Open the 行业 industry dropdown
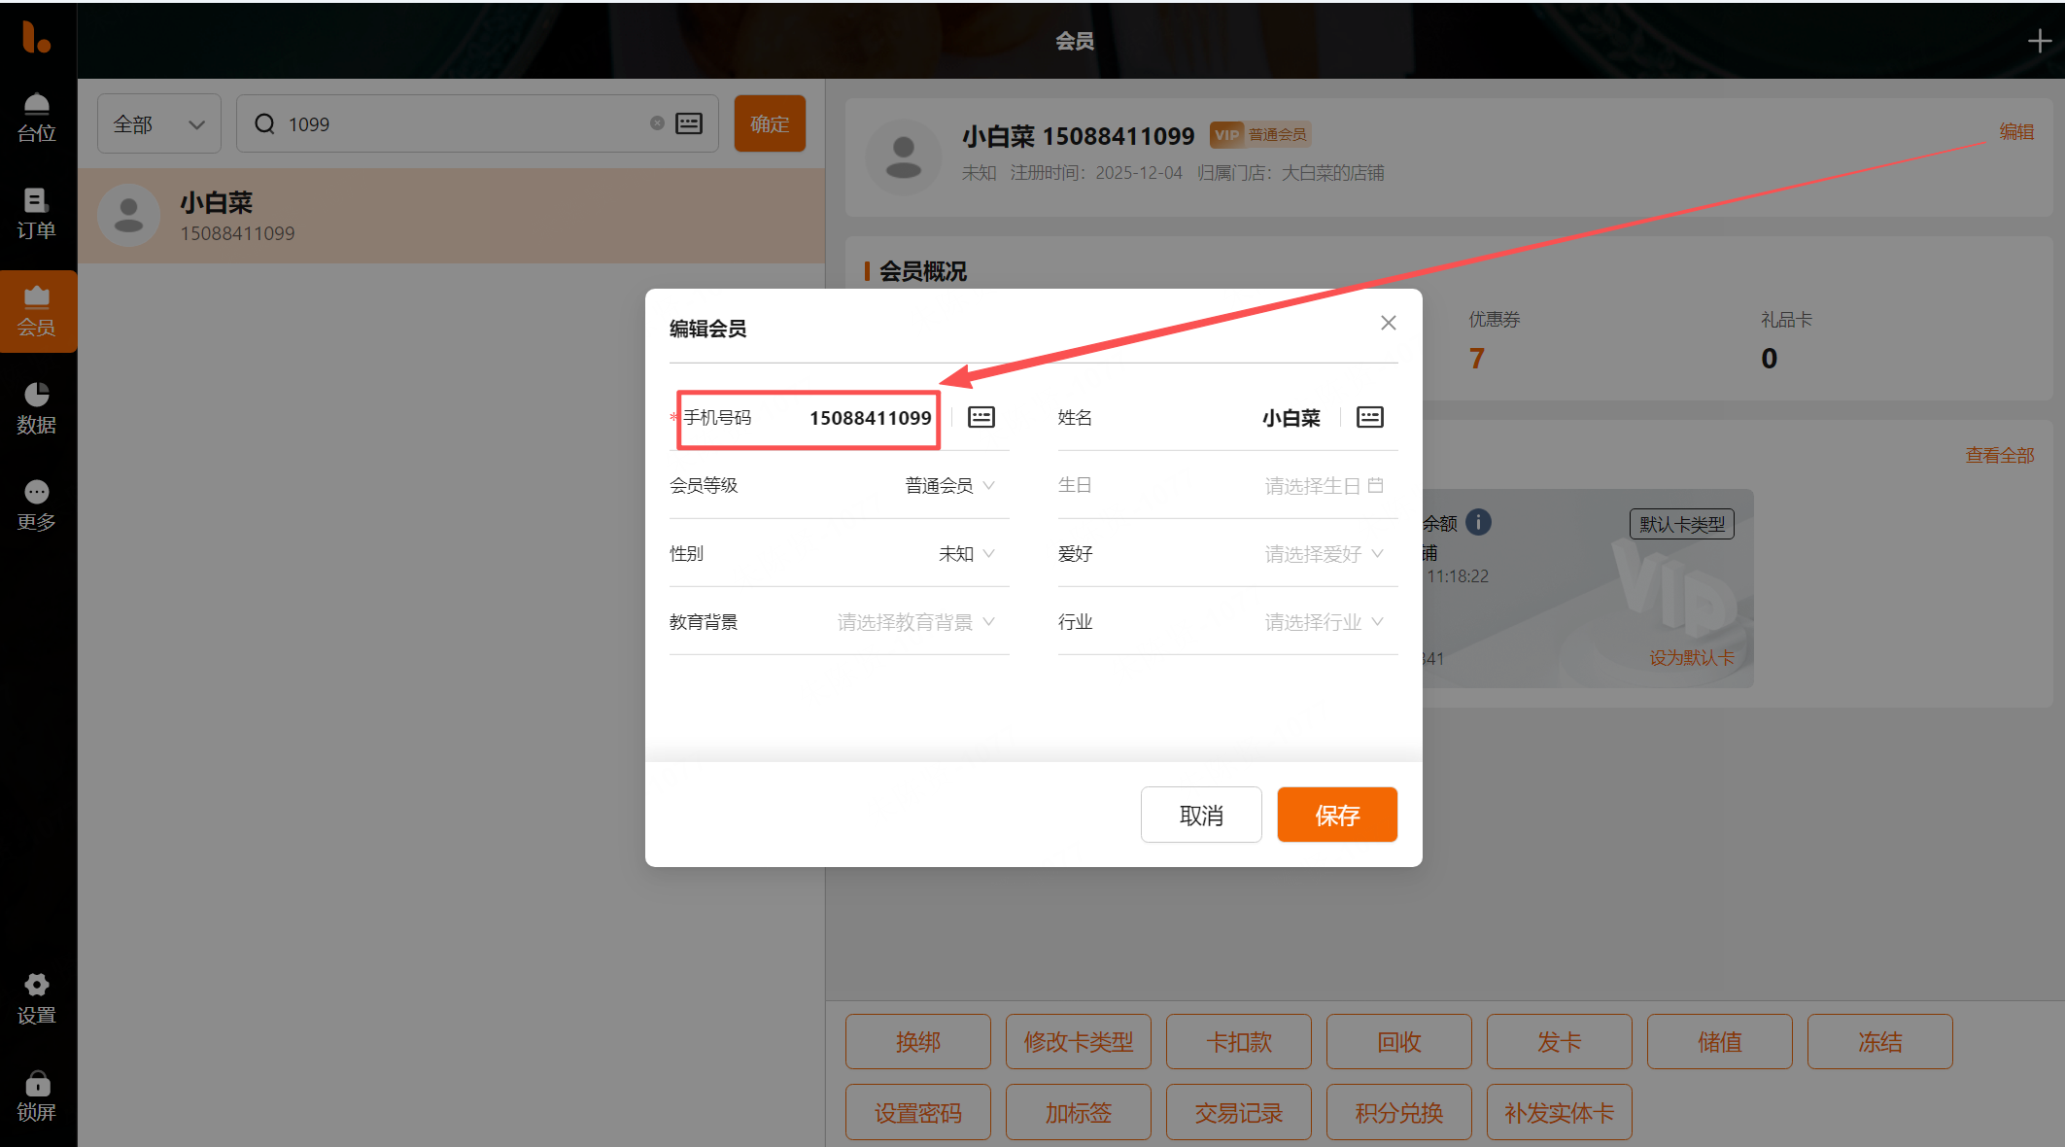Viewport: 2065px width, 1147px height. [1323, 621]
